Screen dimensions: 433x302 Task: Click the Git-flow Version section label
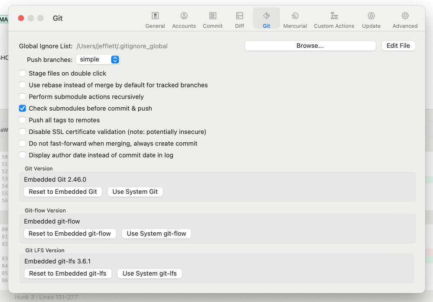(x=45, y=211)
